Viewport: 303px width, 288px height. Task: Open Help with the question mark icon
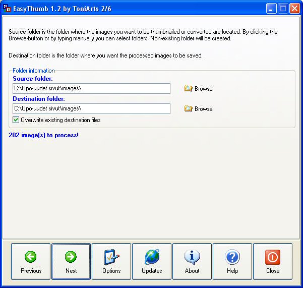(232, 261)
